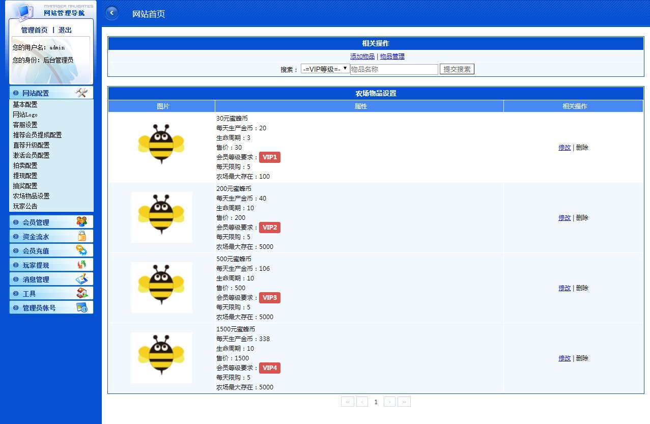
Task: Click the back arrow icon in header
Action: click(x=112, y=13)
